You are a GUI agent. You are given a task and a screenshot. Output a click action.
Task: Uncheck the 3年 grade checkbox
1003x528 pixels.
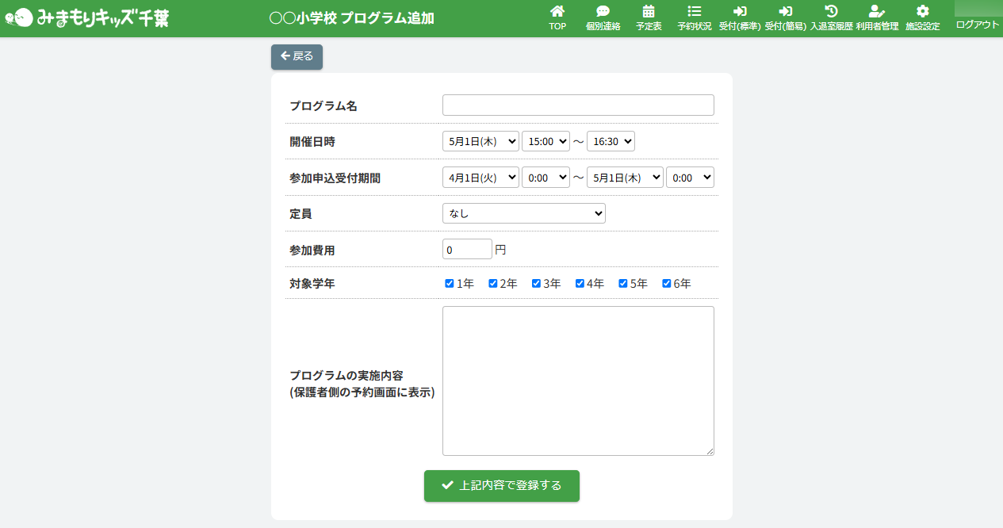[x=536, y=283]
